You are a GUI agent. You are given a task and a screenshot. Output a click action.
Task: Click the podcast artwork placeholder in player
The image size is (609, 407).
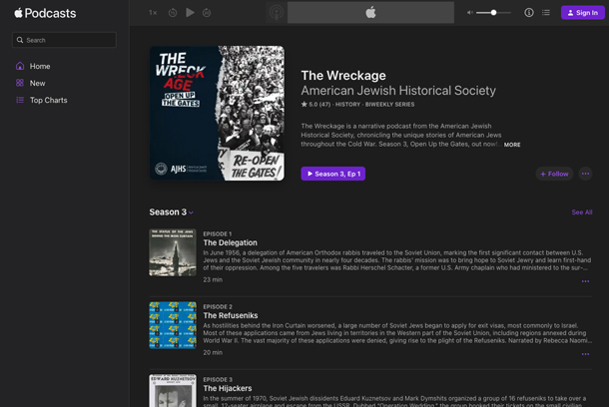tap(277, 12)
